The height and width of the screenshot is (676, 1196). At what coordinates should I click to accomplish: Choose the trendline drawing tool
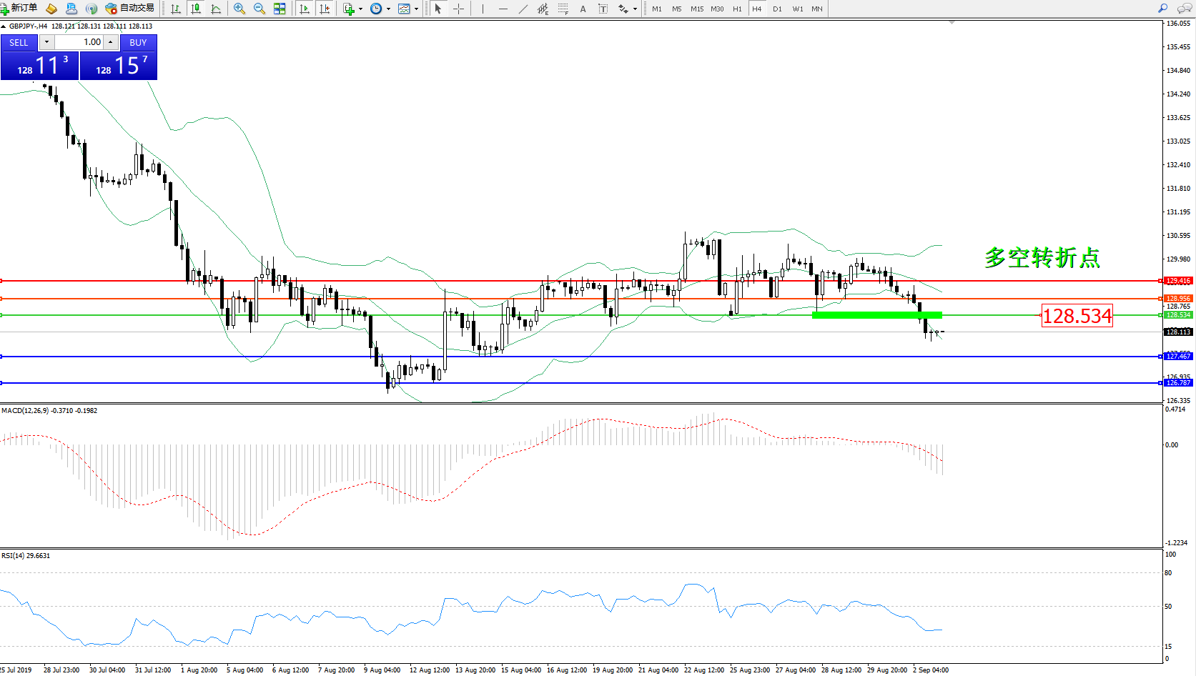click(523, 9)
